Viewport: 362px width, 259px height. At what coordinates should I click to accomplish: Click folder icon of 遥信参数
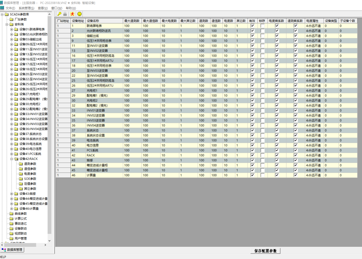tap(21, 169)
